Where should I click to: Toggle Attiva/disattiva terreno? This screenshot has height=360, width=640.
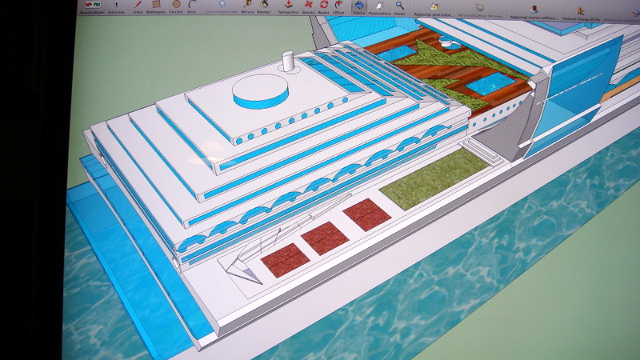coord(479,8)
